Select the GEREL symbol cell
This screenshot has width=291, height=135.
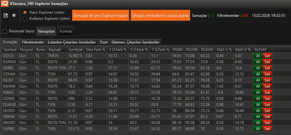click(10, 68)
